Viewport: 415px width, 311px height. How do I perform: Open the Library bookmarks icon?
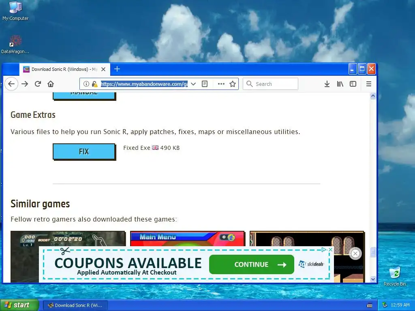tap(340, 84)
